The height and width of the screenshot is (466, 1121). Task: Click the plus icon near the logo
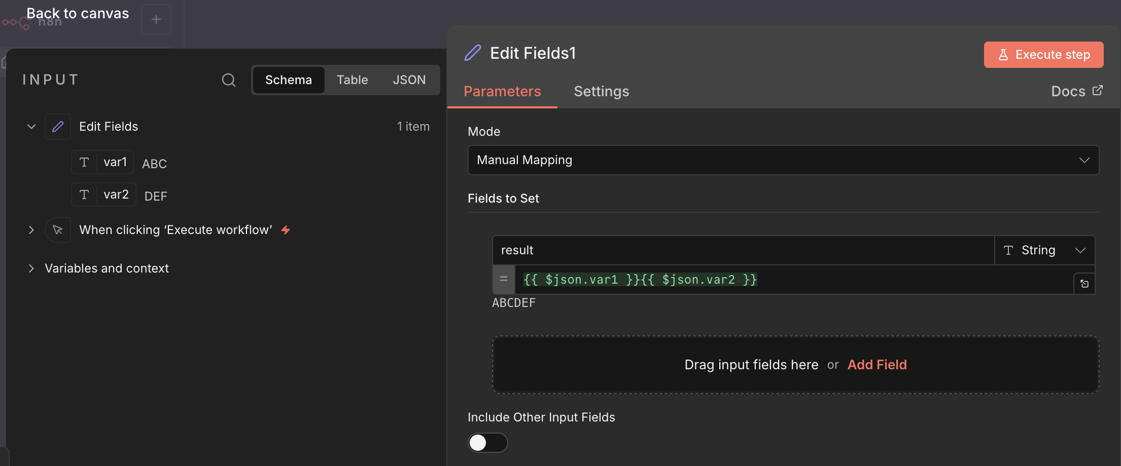(x=156, y=19)
